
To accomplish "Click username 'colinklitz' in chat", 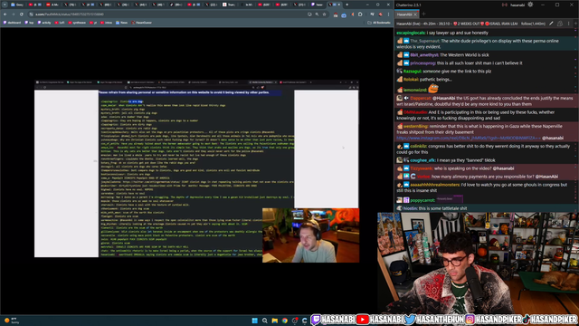I will pyautogui.click(x=418, y=147).
